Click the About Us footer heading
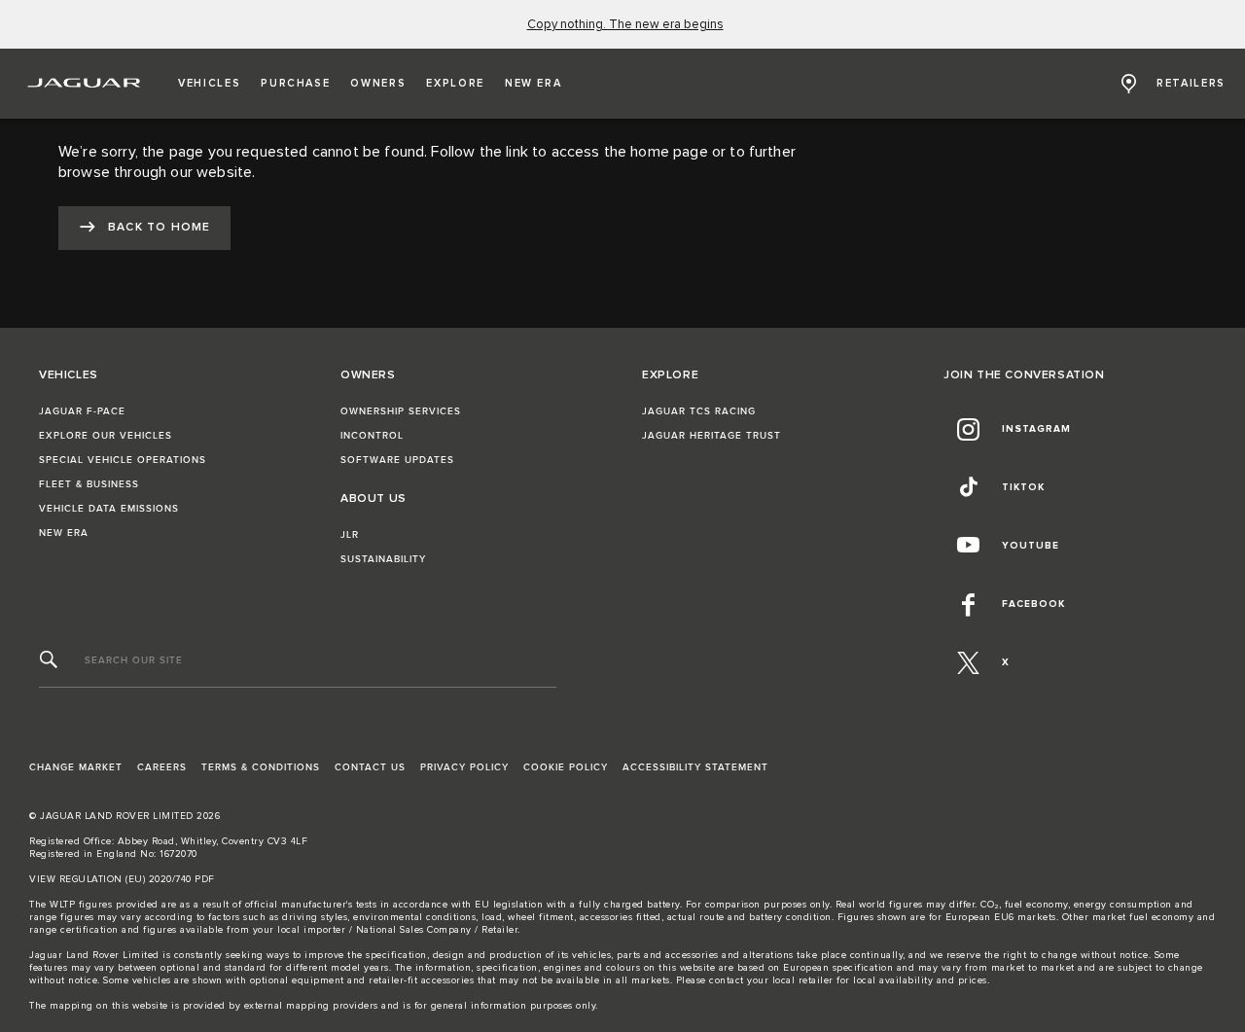The image size is (1245, 1032). point(373,498)
